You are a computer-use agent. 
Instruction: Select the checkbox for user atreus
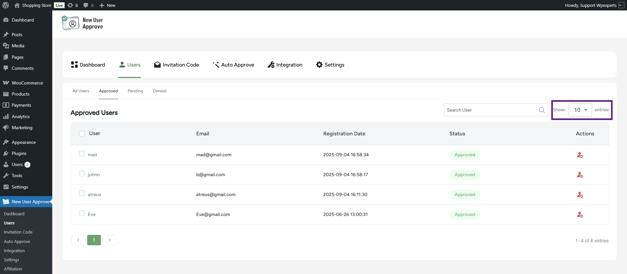point(82,193)
